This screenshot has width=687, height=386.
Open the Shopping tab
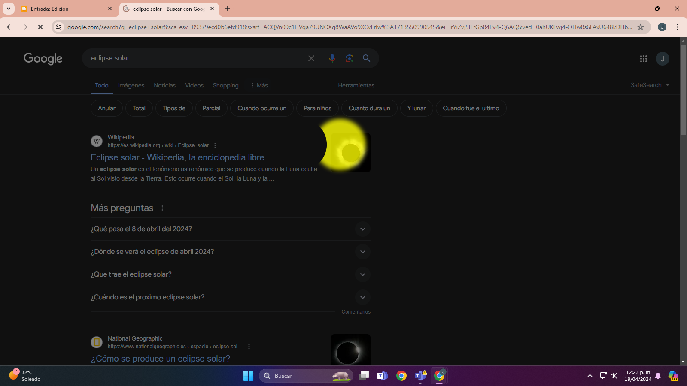click(x=226, y=85)
